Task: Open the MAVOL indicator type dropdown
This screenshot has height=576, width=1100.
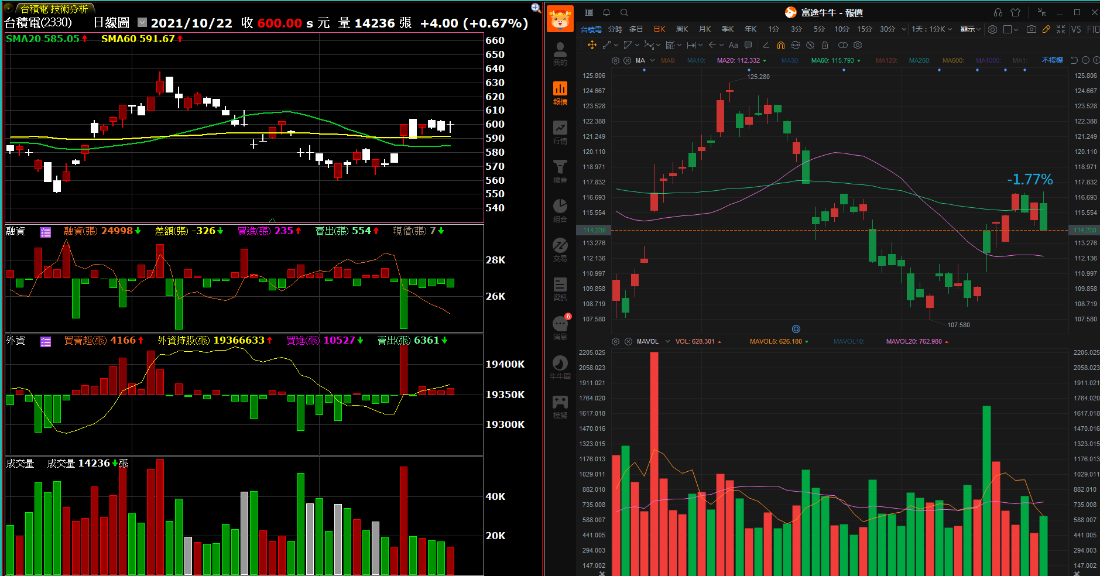Action: click(667, 341)
